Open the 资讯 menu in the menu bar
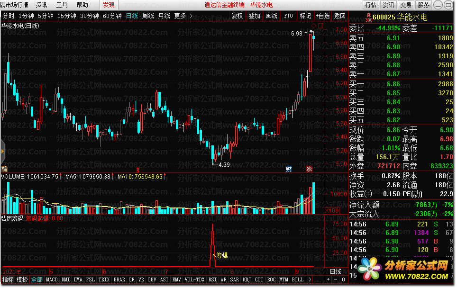Screen dimensions: 457x288 (41, 5)
